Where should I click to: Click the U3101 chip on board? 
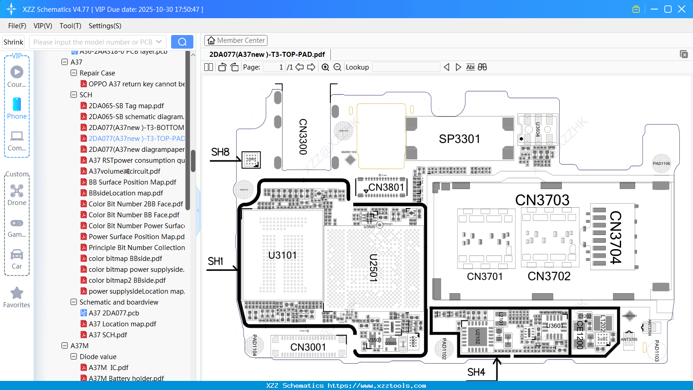tap(283, 255)
